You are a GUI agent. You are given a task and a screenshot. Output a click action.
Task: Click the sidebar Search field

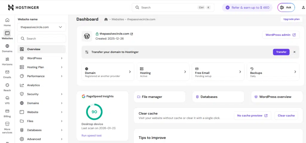(42, 39)
